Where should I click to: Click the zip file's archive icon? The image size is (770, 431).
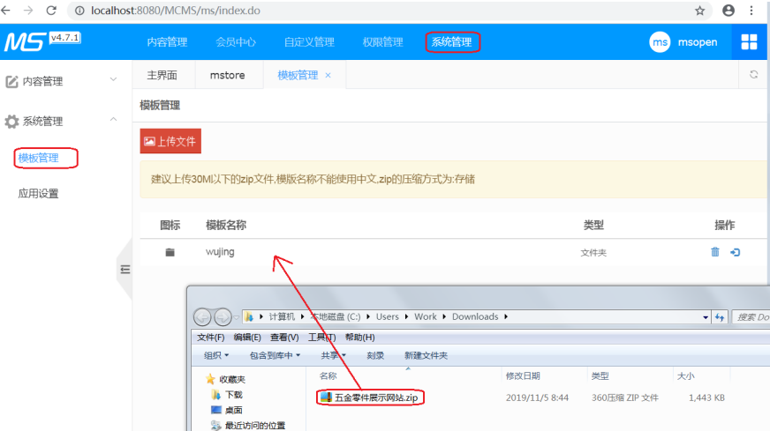pos(326,398)
